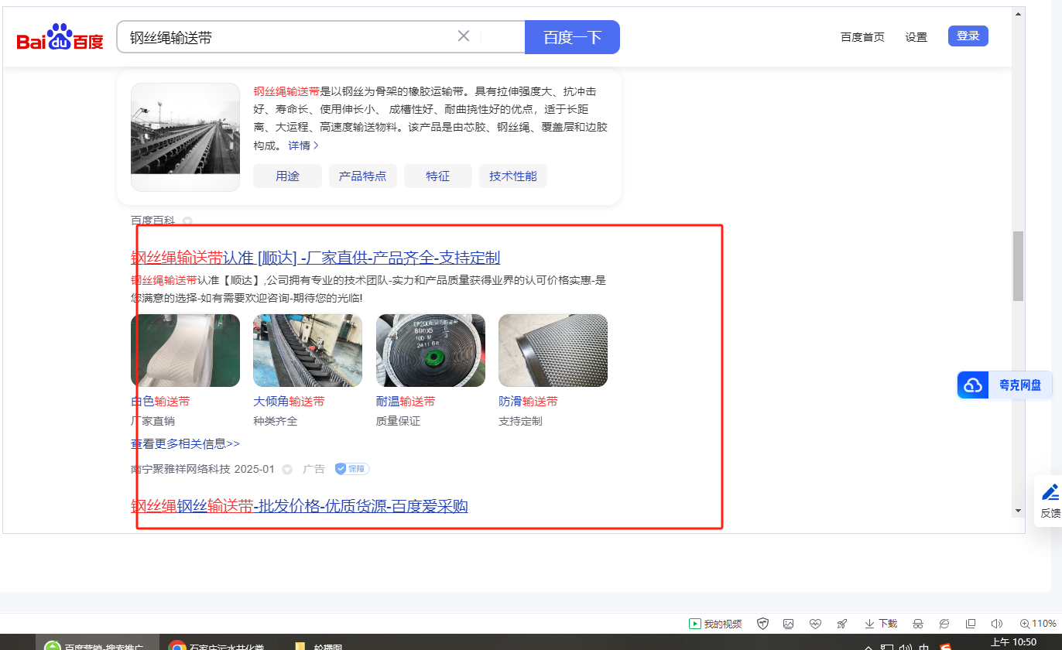Viewport: 1062px width, 650px height.
Task: Open the 下载 downloads button
Action: [881, 624]
